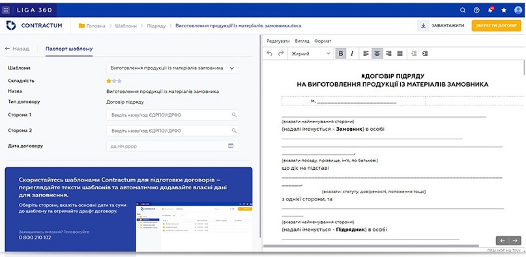This screenshot has height=257, width=526.
Task: Click the search magnifier in top bar
Action: point(463,10)
